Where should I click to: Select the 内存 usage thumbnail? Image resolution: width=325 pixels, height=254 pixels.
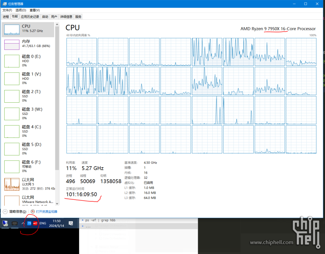point(12,45)
